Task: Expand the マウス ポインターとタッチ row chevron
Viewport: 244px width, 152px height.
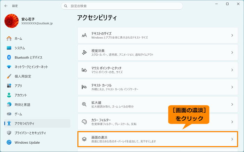Action: (x=232, y=70)
